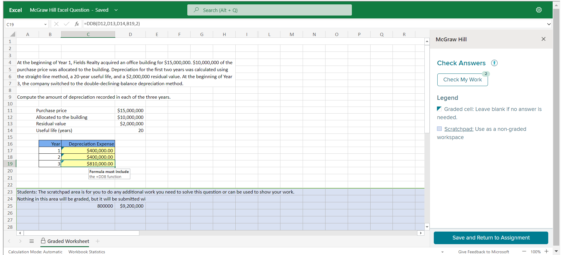Cancel formula entry with the X icon
Viewport: 562px width, 255px height.
click(56, 24)
